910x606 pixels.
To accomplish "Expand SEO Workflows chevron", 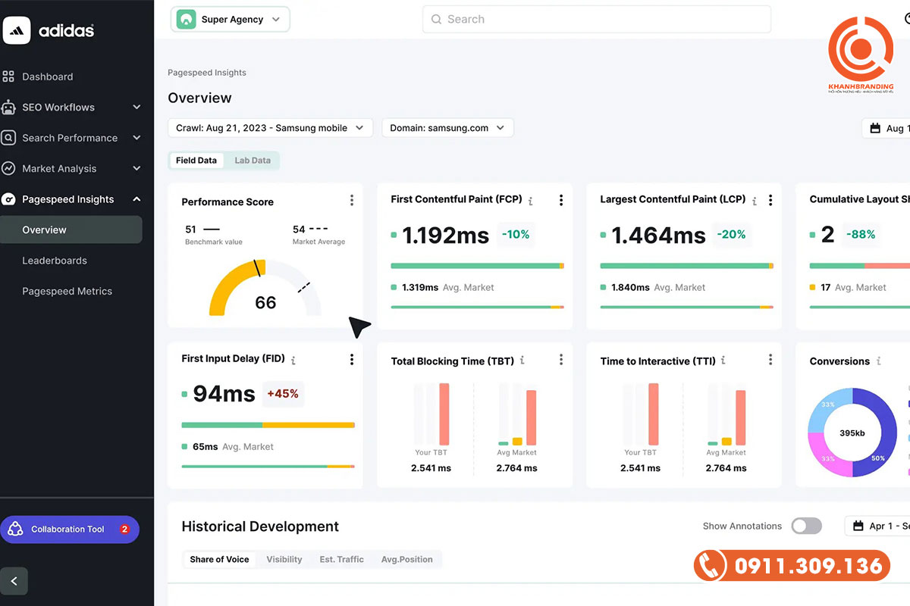I will [x=136, y=107].
